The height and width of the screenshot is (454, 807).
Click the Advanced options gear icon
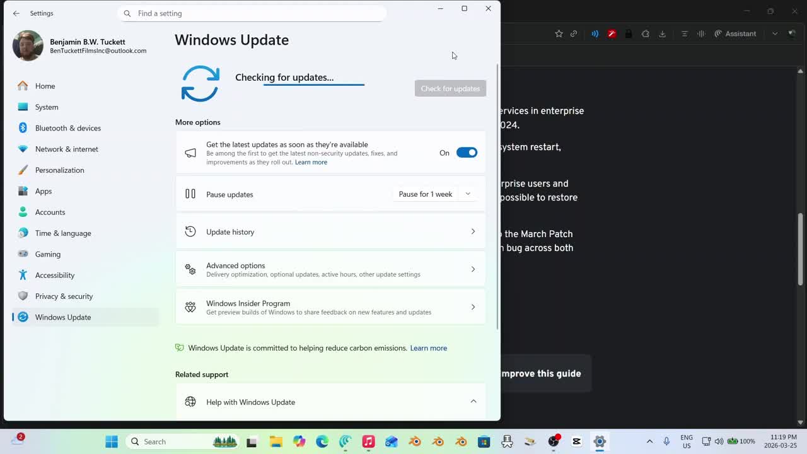pyautogui.click(x=190, y=269)
